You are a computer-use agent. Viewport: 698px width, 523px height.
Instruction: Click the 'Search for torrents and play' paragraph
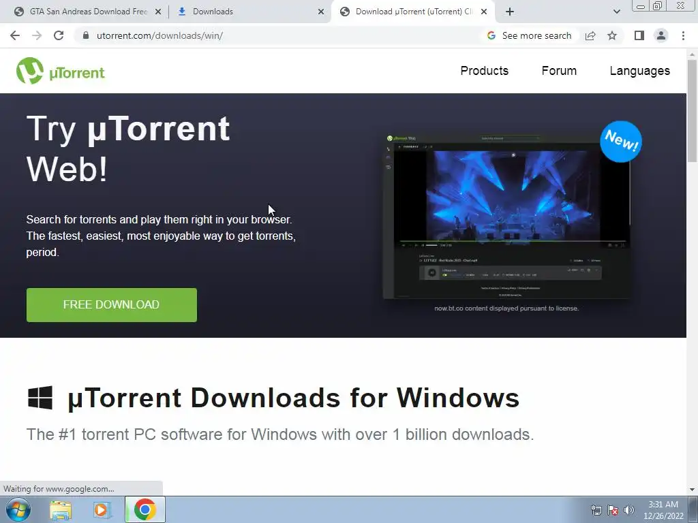161,236
